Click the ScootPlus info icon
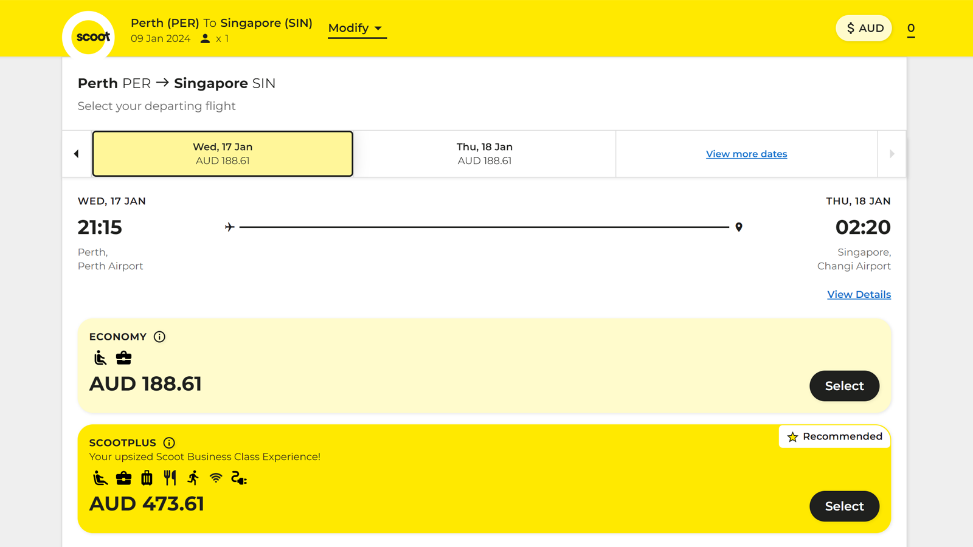Viewport: 973px width, 547px height. (x=169, y=443)
